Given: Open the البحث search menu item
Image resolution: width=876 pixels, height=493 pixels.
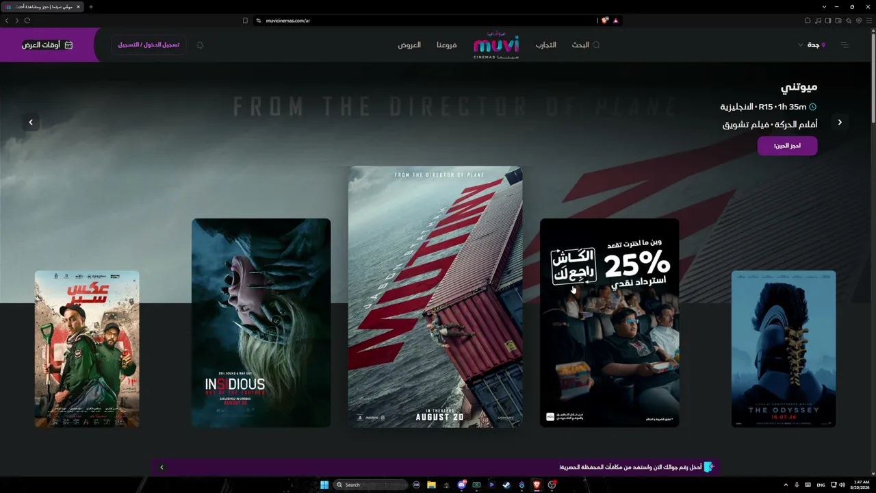Looking at the screenshot, I should [x=580, y=45].
